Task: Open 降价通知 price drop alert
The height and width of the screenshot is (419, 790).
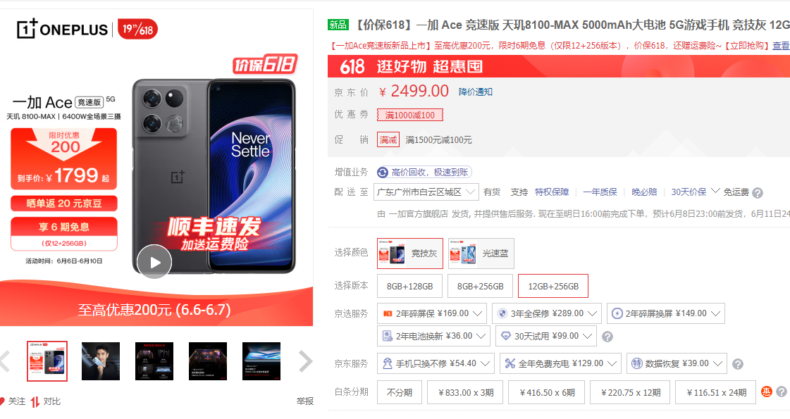Action: (x=475, y=92)
